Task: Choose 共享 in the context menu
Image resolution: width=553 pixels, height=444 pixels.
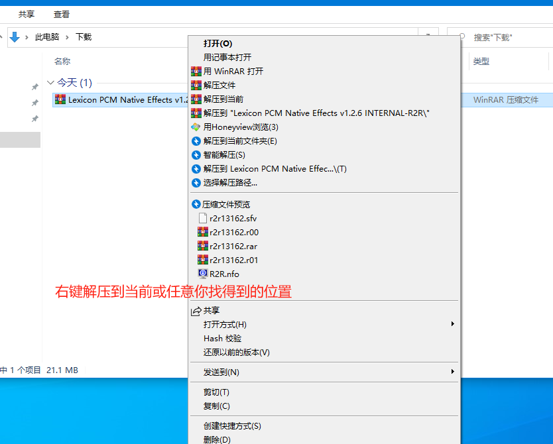Action: (x=324, y=310)
